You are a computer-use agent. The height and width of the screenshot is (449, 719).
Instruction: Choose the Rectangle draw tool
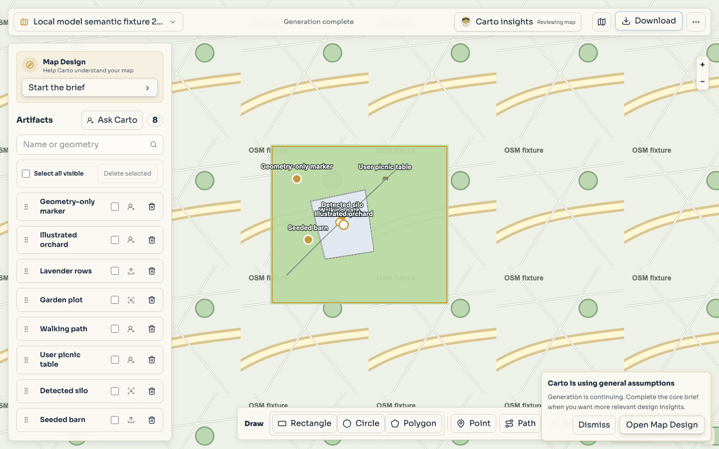305,424
